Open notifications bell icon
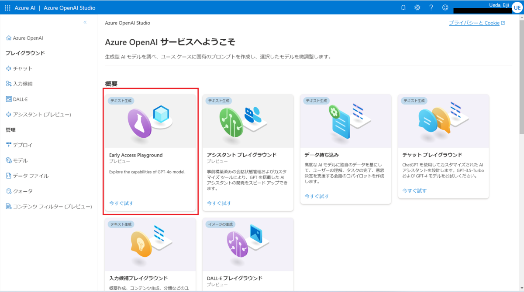This screenshot has height=292, width=524. [403, 7]
